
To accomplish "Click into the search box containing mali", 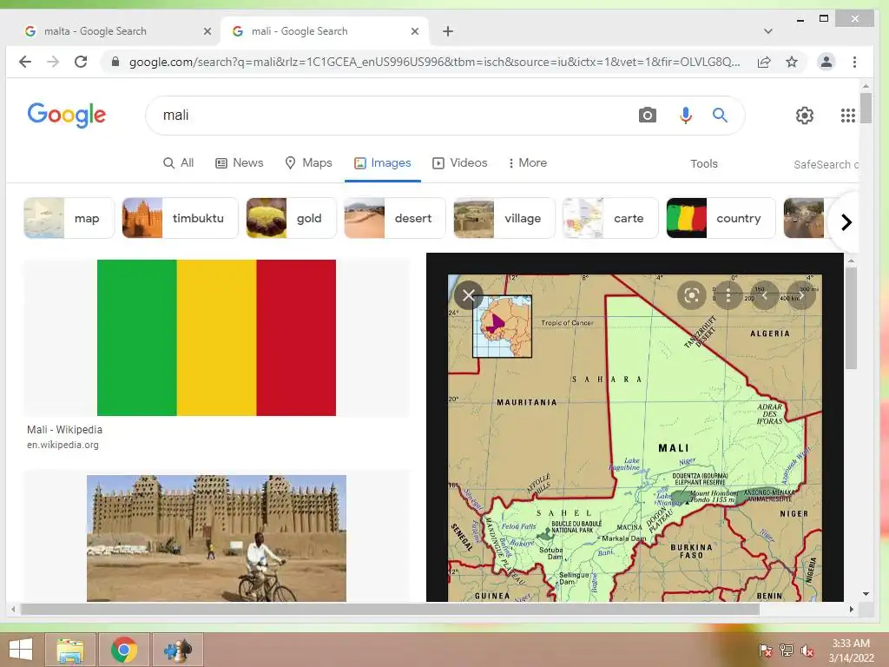I will coord(392,116).
